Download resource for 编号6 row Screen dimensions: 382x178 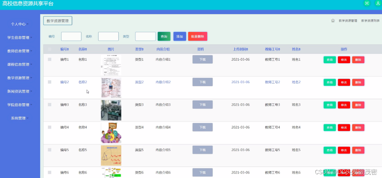tap(202, 172)
